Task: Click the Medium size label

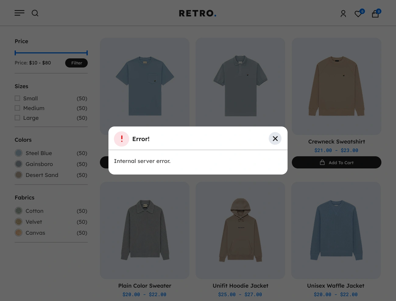Action: coord(34,108)
